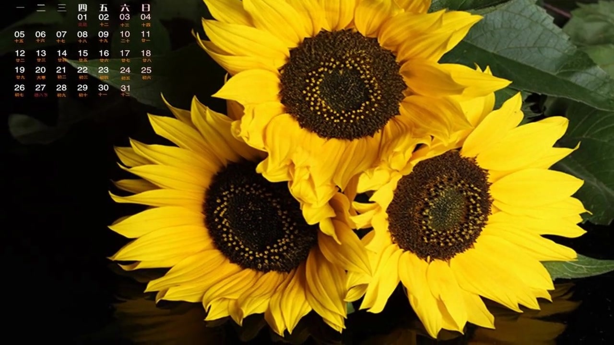Select date 14 on calendar
Viewport: 614px width, 345px height.
pyautogui.click(x=61, y=53)
